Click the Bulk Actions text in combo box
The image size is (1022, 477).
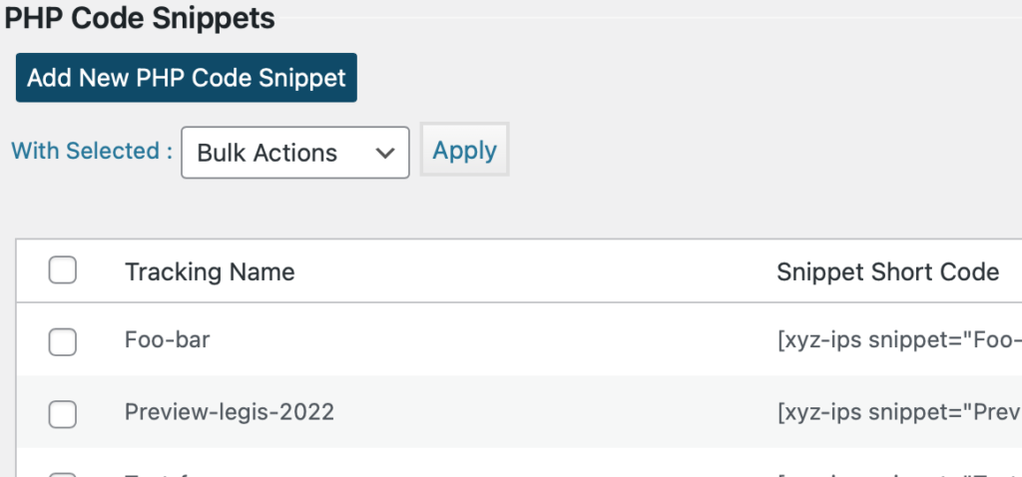coord(267,153)
